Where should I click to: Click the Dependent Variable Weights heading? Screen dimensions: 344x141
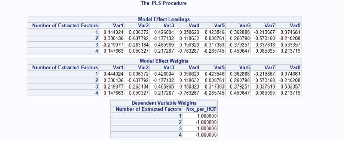point(164,103)
